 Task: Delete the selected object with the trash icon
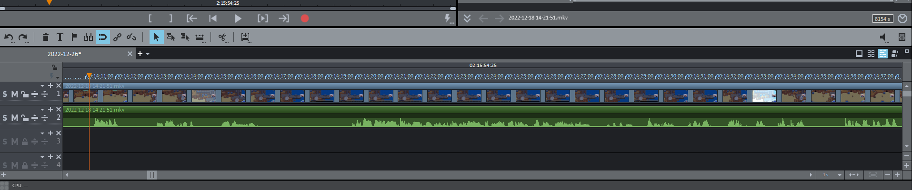tap(45, 37)
